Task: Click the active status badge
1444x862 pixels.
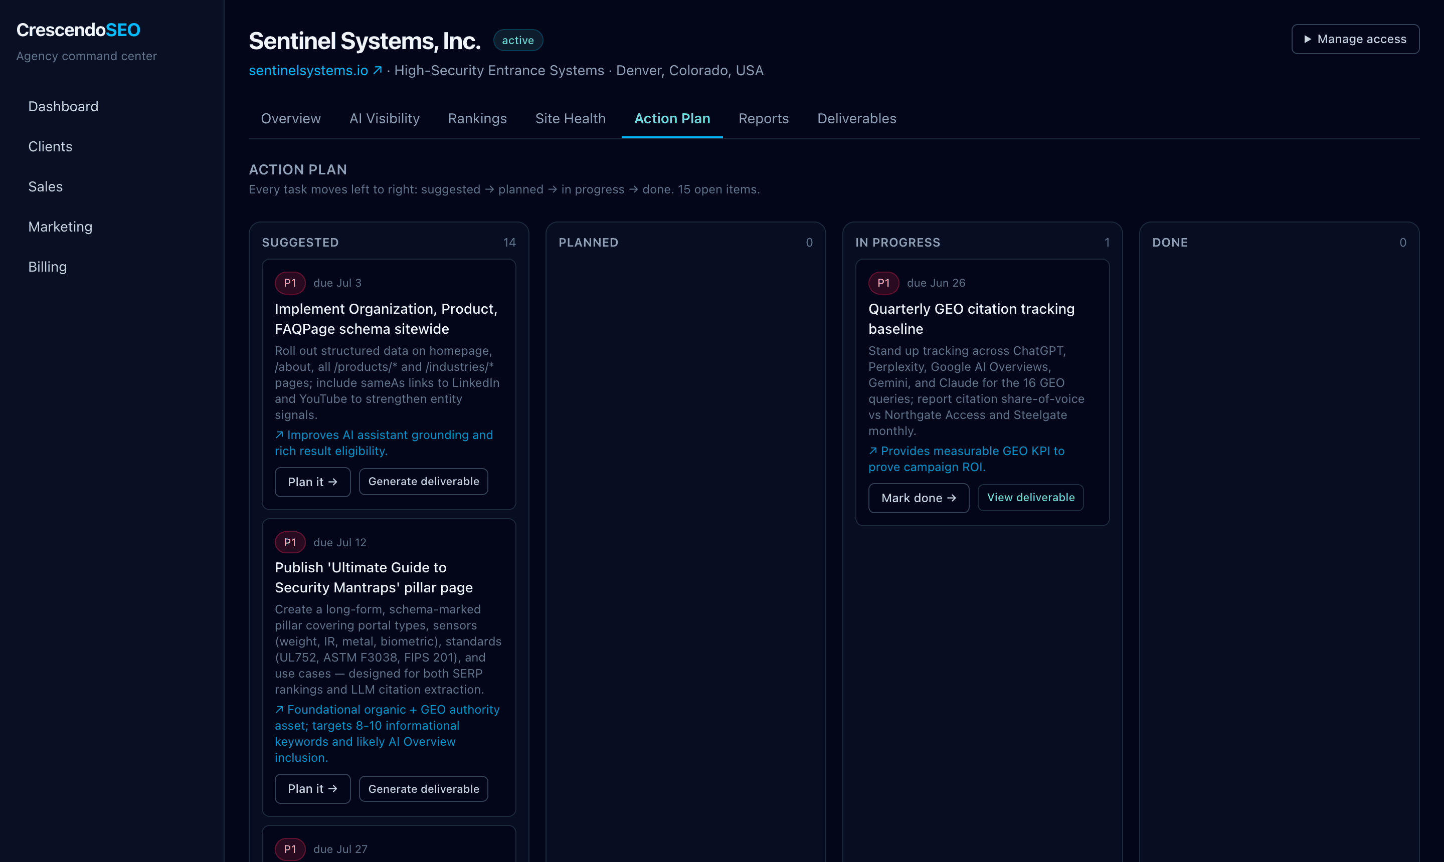Action: pyautogui.click(x=518, y=40)
